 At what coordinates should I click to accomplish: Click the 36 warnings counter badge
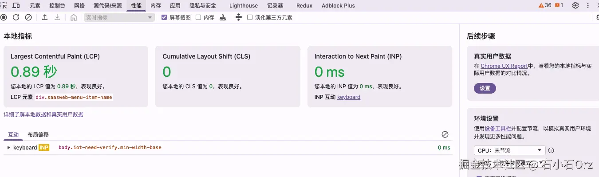click(545, 5)
